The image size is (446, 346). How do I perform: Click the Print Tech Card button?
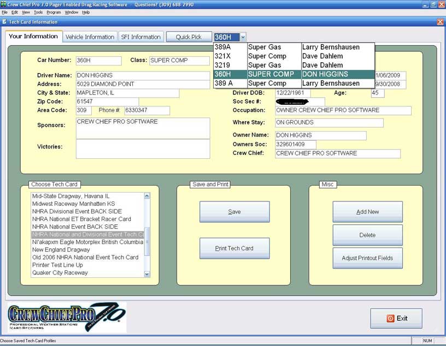[234, 248]
